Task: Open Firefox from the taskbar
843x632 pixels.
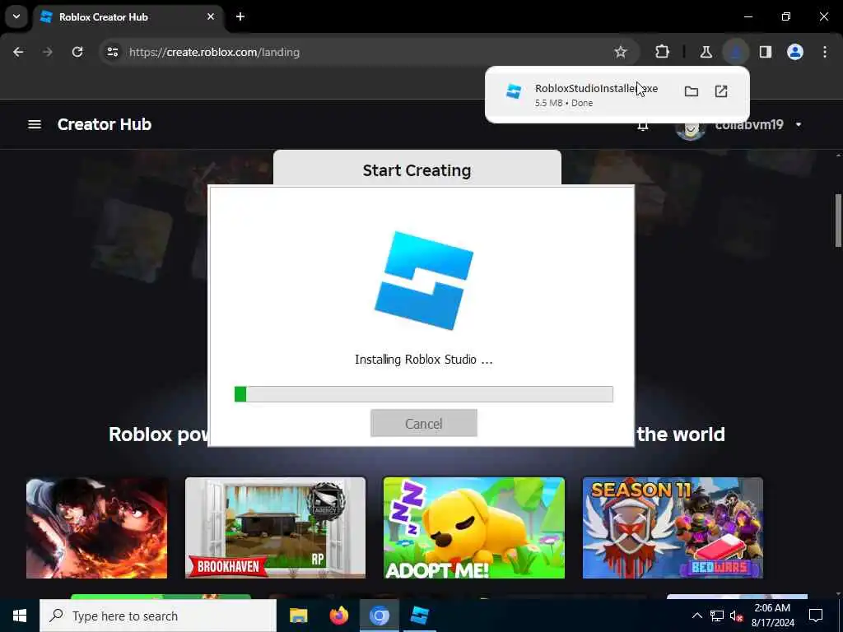Action: pos(338,616)
